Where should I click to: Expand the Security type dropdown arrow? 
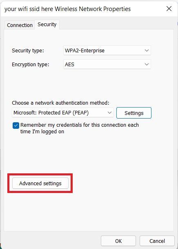click(x=147, y=51)
